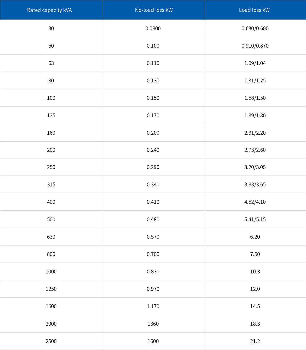The width and height of the screenshot is (306, 350).
Task: Click the 125 rated capacity cell
Action: pos(51,116)
